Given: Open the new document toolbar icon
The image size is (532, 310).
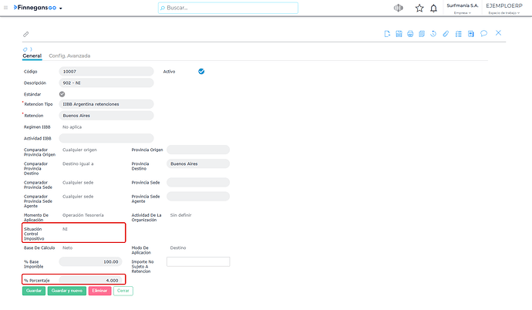Looking at the screenshot, I should coord(387,34).
